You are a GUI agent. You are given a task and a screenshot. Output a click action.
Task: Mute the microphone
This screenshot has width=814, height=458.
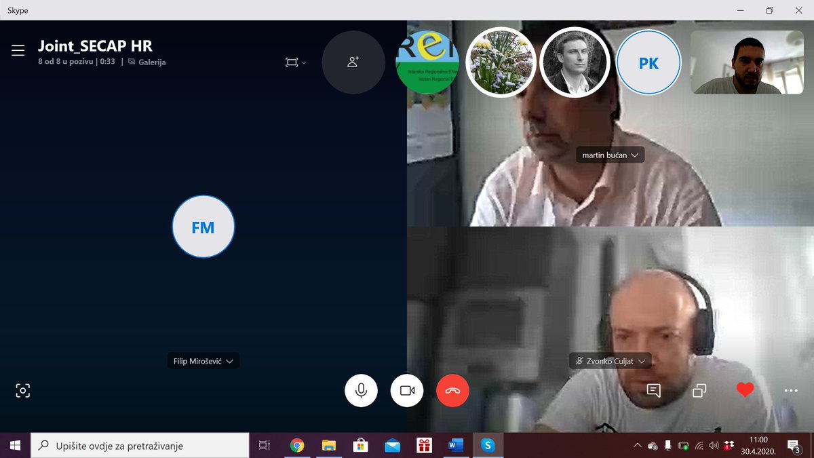pos(362,390)
